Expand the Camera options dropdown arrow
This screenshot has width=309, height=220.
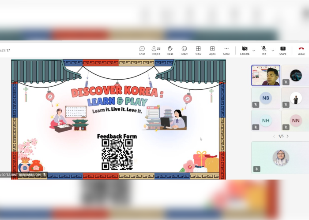pyautogui.click(x=254, y=50)
